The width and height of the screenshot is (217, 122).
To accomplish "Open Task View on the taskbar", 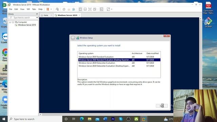I will (x=74, y=119).
